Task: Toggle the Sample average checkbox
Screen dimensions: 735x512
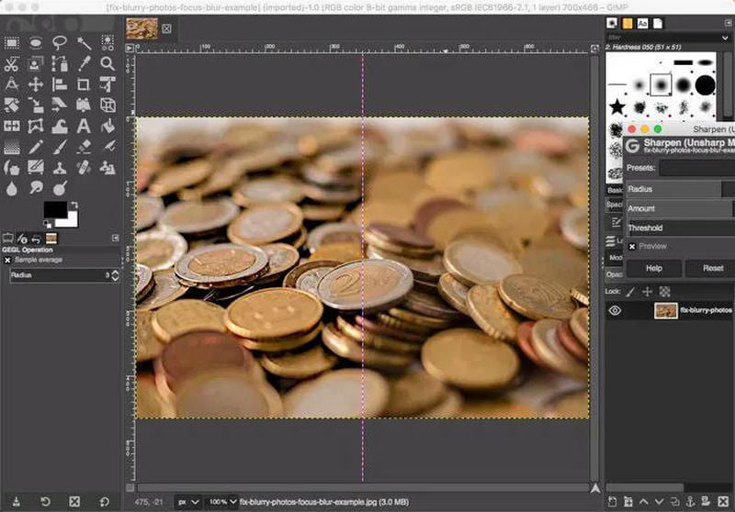Action: click(7, 261)
